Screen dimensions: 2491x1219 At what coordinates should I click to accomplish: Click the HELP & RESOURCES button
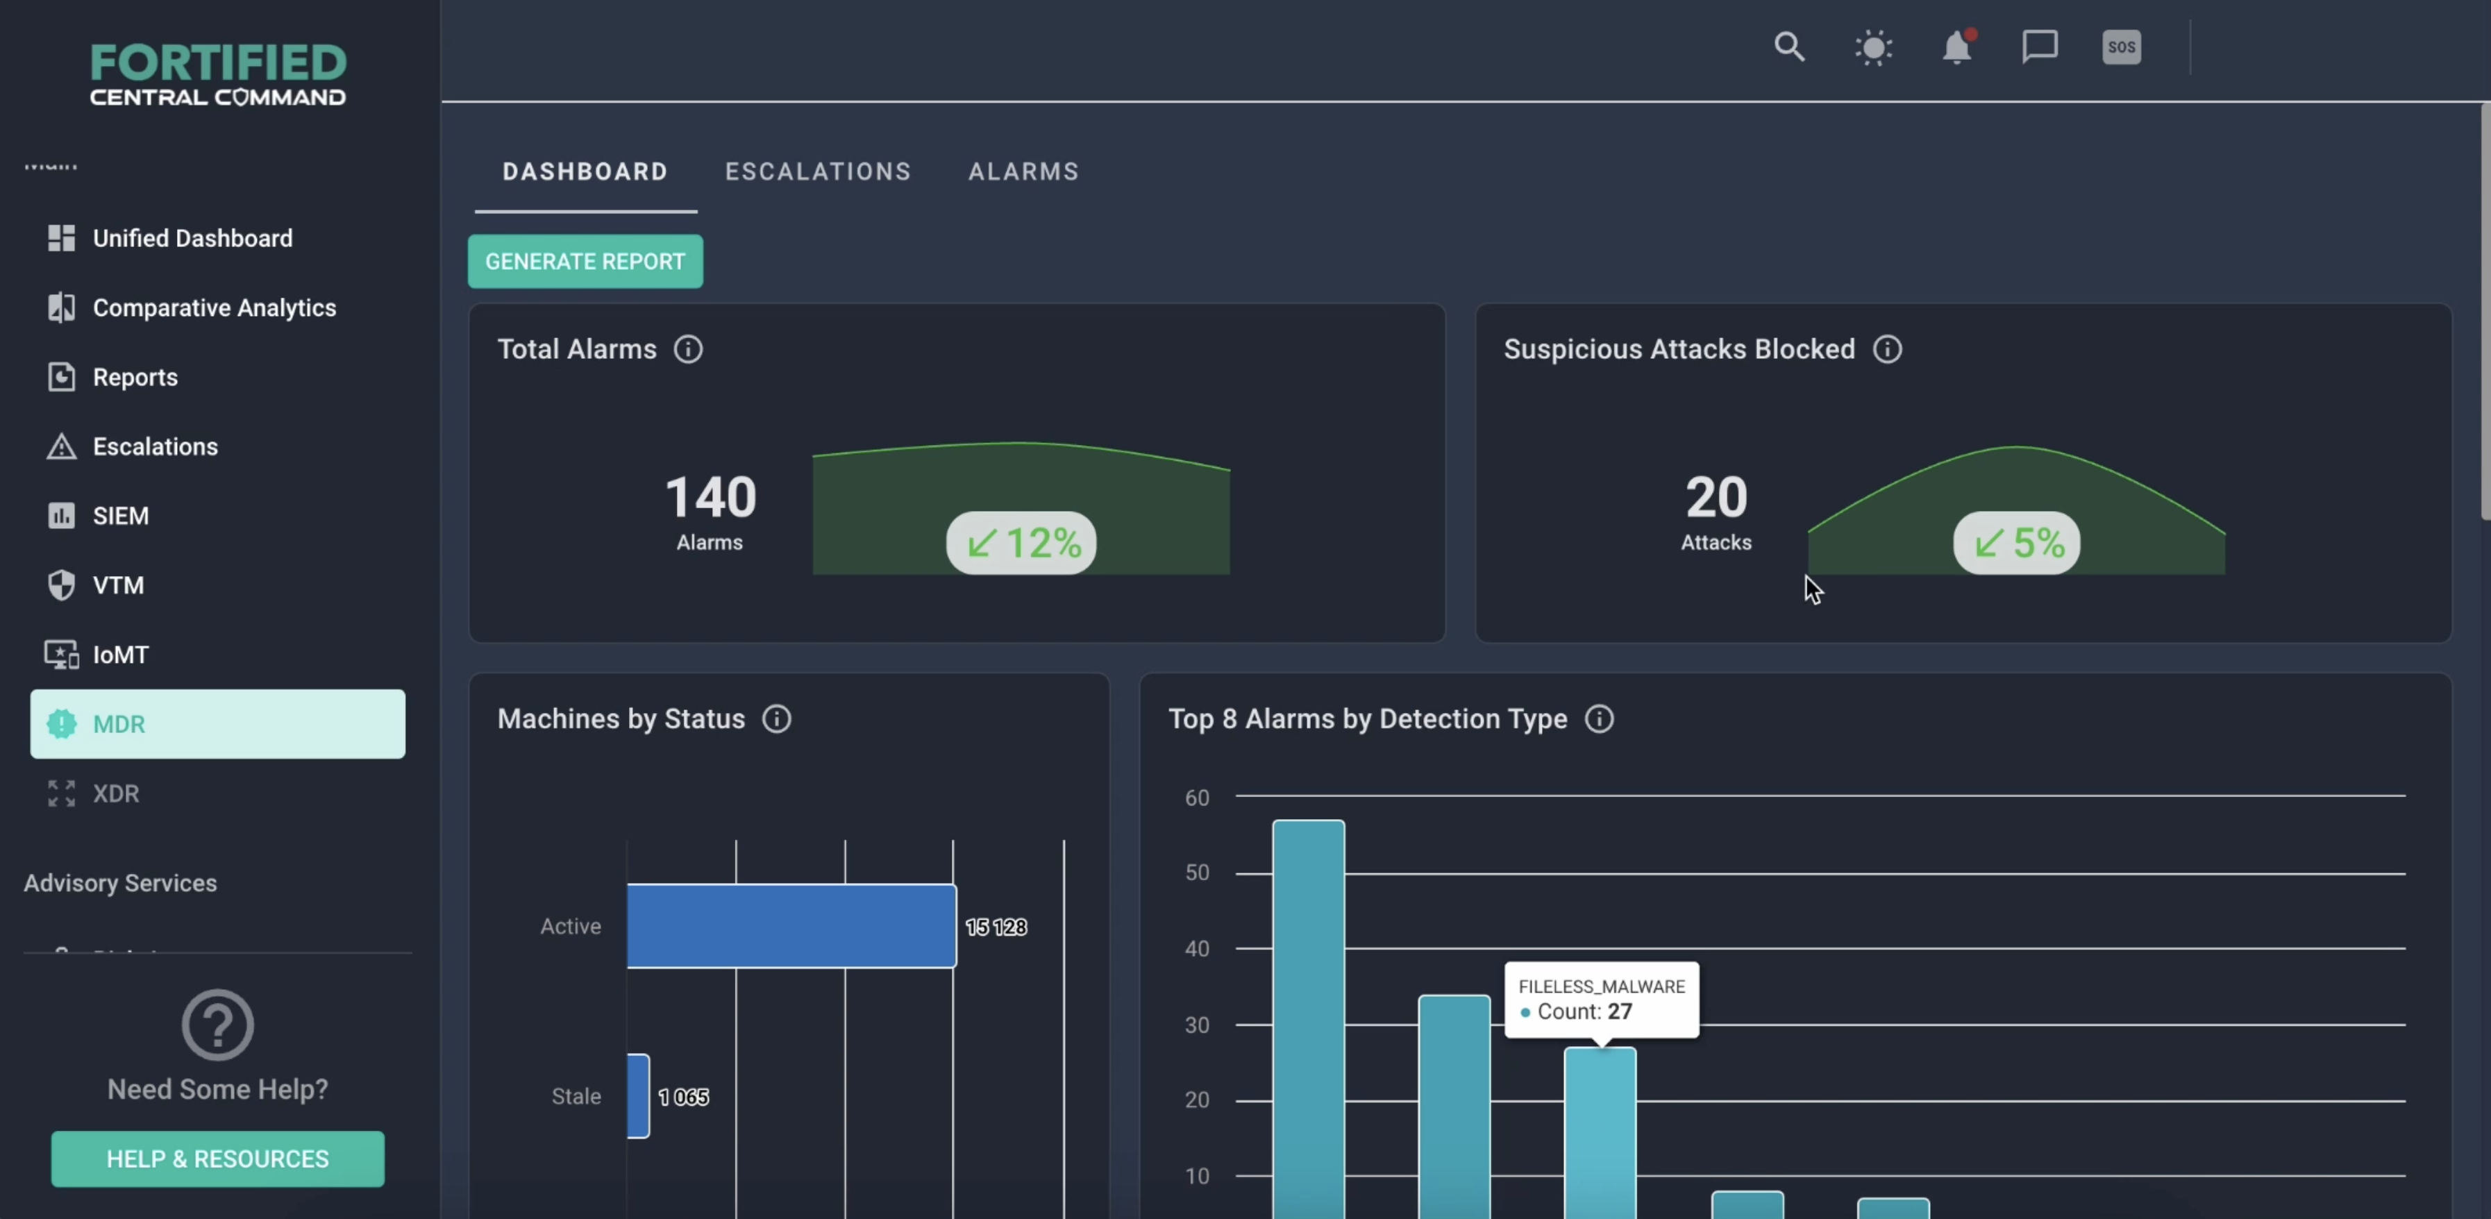217,1159
